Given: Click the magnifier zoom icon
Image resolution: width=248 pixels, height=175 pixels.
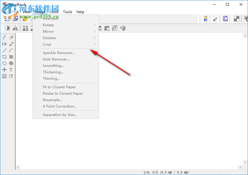Looking at the screenshot, I should tap(226, 19).
